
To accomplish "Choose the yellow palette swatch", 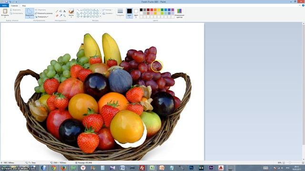I will [159, 10].
